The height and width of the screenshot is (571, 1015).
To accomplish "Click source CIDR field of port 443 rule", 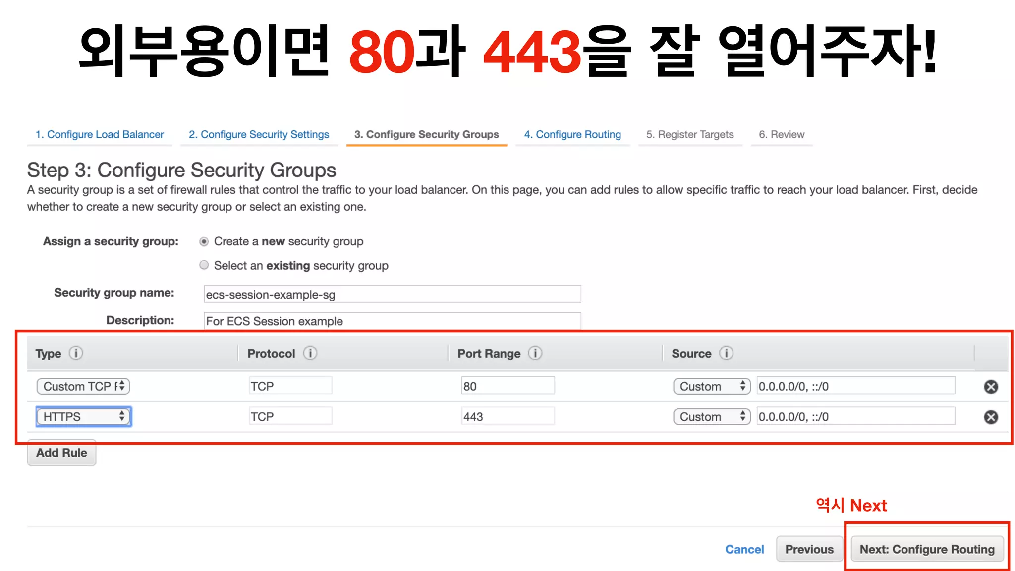I will coord(856,417).
